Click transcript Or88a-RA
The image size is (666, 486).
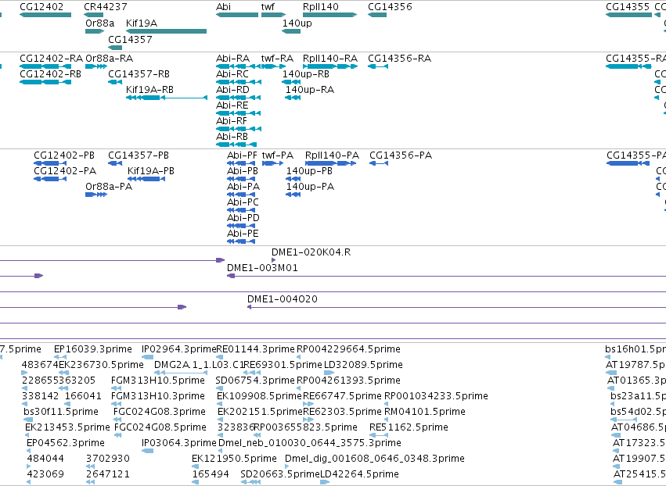[x=96, y=66]
